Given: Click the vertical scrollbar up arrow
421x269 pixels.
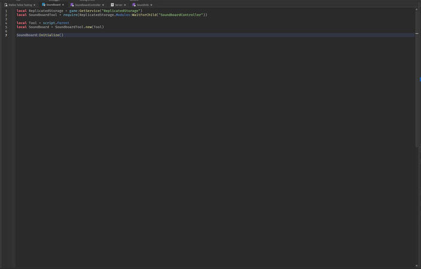Looking at the screenshot, I should (x=417, y=10).
